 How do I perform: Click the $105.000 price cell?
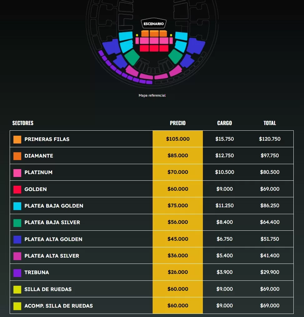pyautogui.click(x=178, y=139)
